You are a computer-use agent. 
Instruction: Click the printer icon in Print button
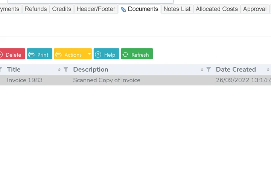pyautogui.click(x=31, y=54)
